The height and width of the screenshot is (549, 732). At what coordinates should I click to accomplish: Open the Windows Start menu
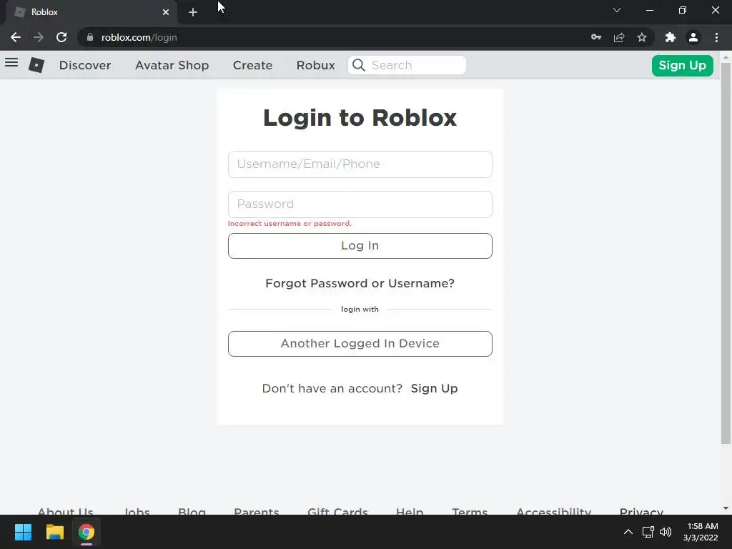(x=23, y=532)
